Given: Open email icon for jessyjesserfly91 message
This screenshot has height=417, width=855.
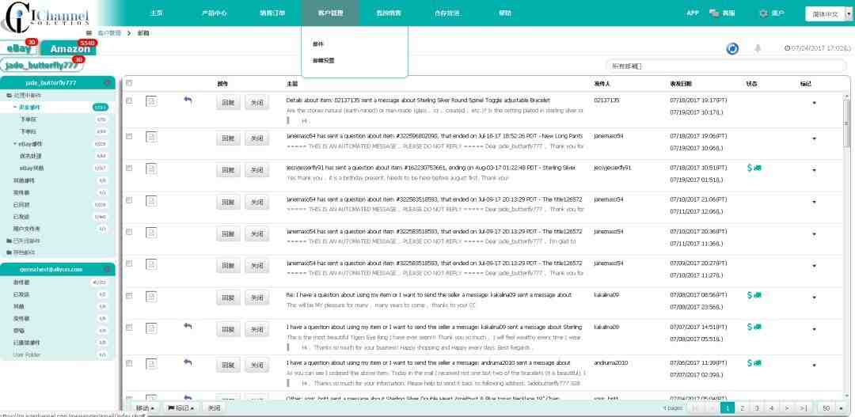Looking at the screenshot, I should click(x=151, y=169).
